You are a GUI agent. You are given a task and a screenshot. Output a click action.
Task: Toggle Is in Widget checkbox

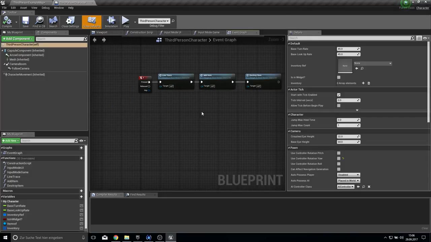339,77
